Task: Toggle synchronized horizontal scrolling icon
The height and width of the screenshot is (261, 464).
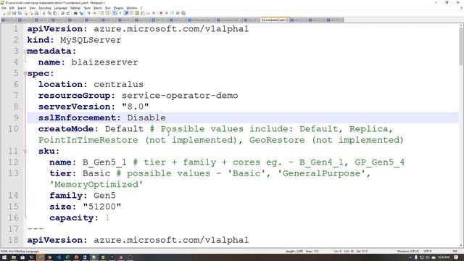Action: pos(107,13)
